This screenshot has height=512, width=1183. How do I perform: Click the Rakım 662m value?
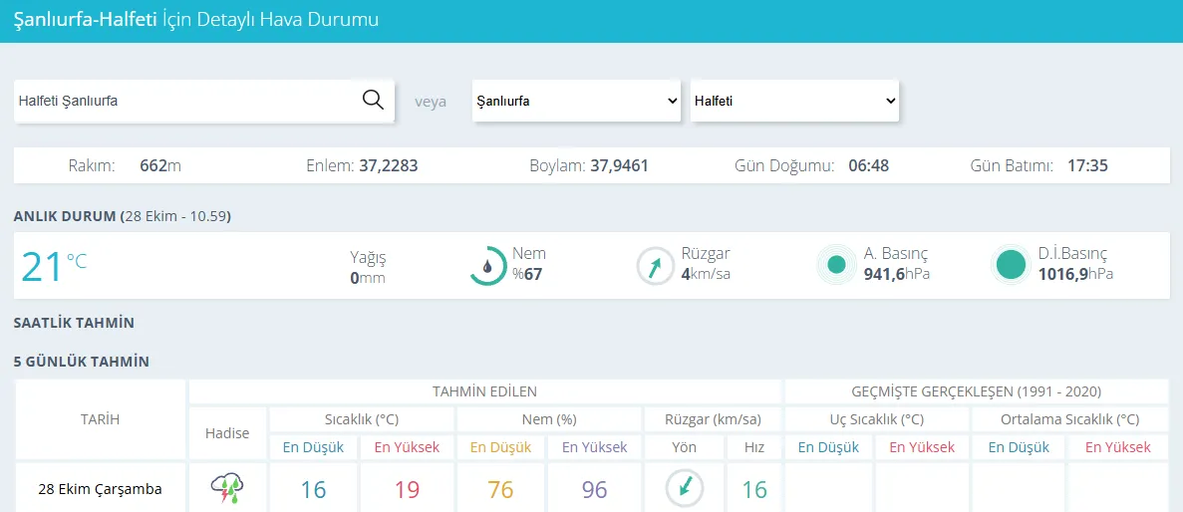pyautogui.click(x=160, y=165)
